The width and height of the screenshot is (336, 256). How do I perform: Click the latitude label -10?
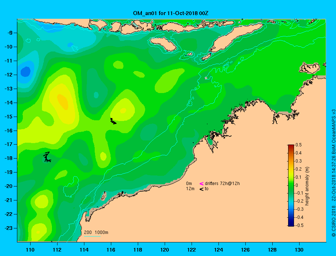(8, 47)
